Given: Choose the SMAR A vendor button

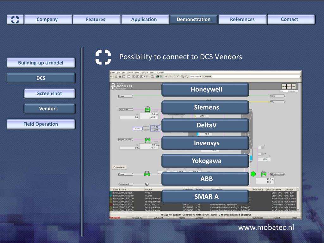Looking at the screenshot, I should pos(205,196).
